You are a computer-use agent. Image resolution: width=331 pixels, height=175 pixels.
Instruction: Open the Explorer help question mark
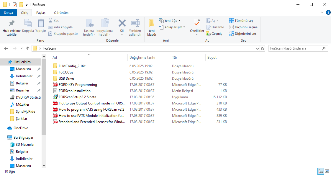coord(328,13)
